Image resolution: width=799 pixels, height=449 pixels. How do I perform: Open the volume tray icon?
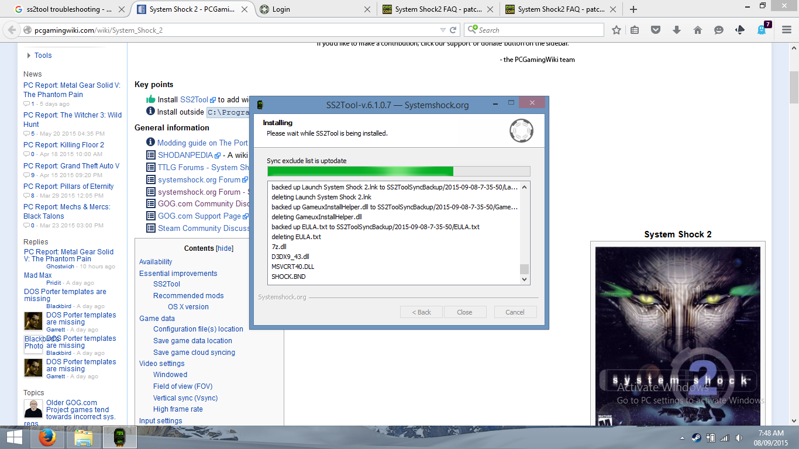coord(739,438)
